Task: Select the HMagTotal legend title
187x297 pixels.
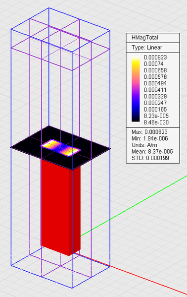Action: (145, 38)
